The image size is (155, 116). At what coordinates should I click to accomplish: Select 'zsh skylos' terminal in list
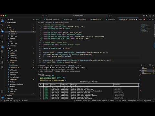tap(148, 73)
